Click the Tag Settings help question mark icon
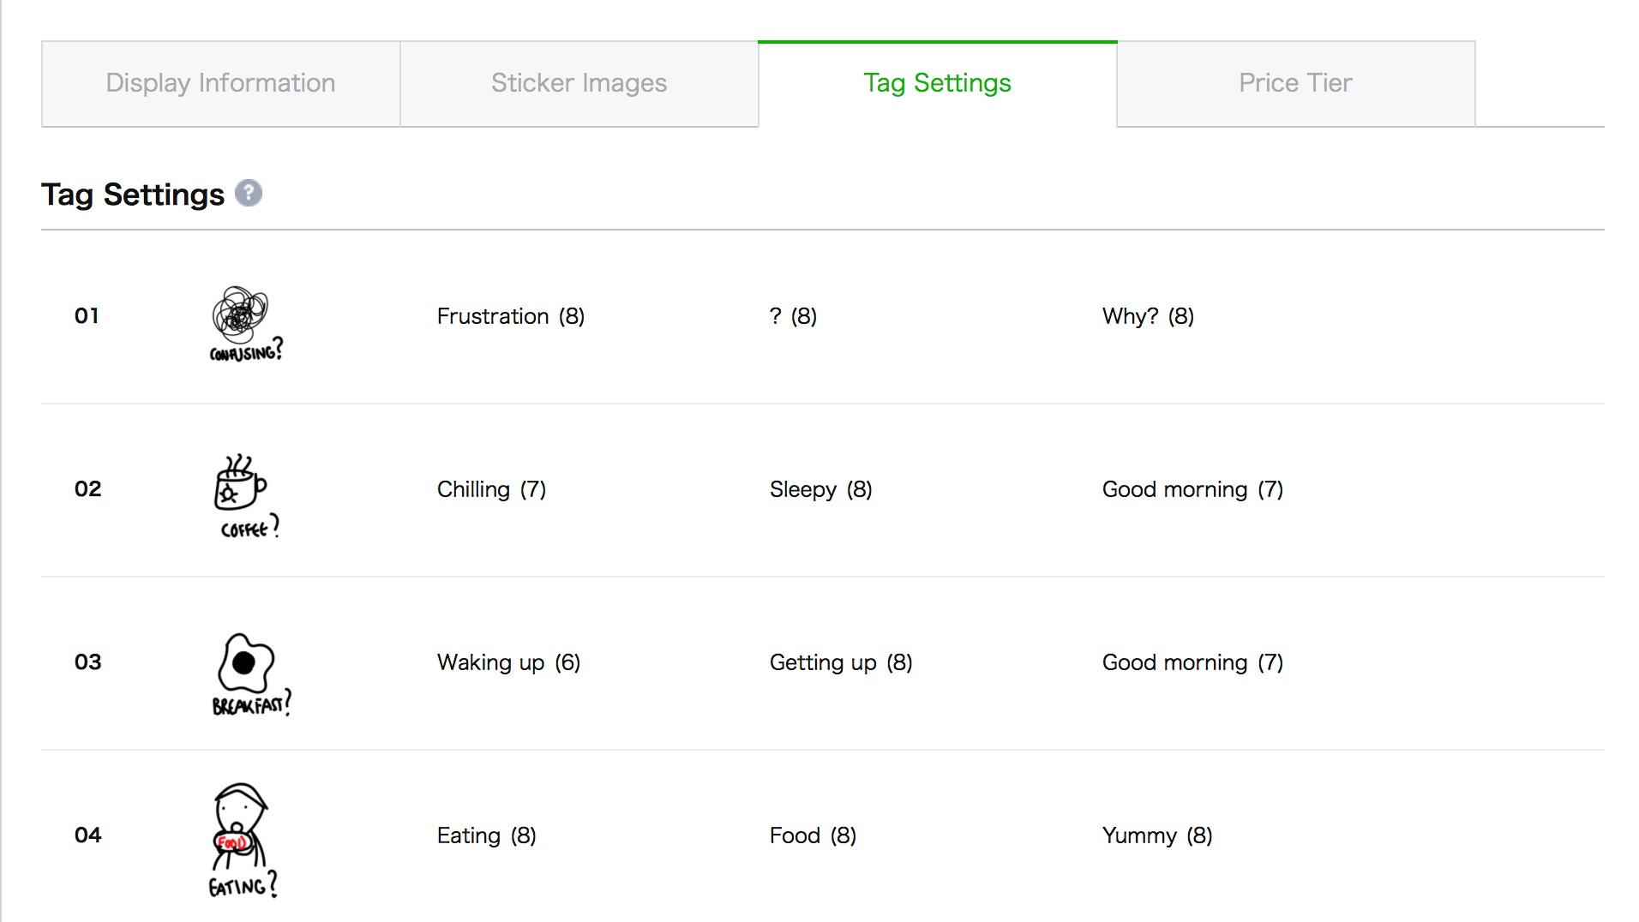The width and height of the screenshot is (1639, 922). (x=249, y=193)
